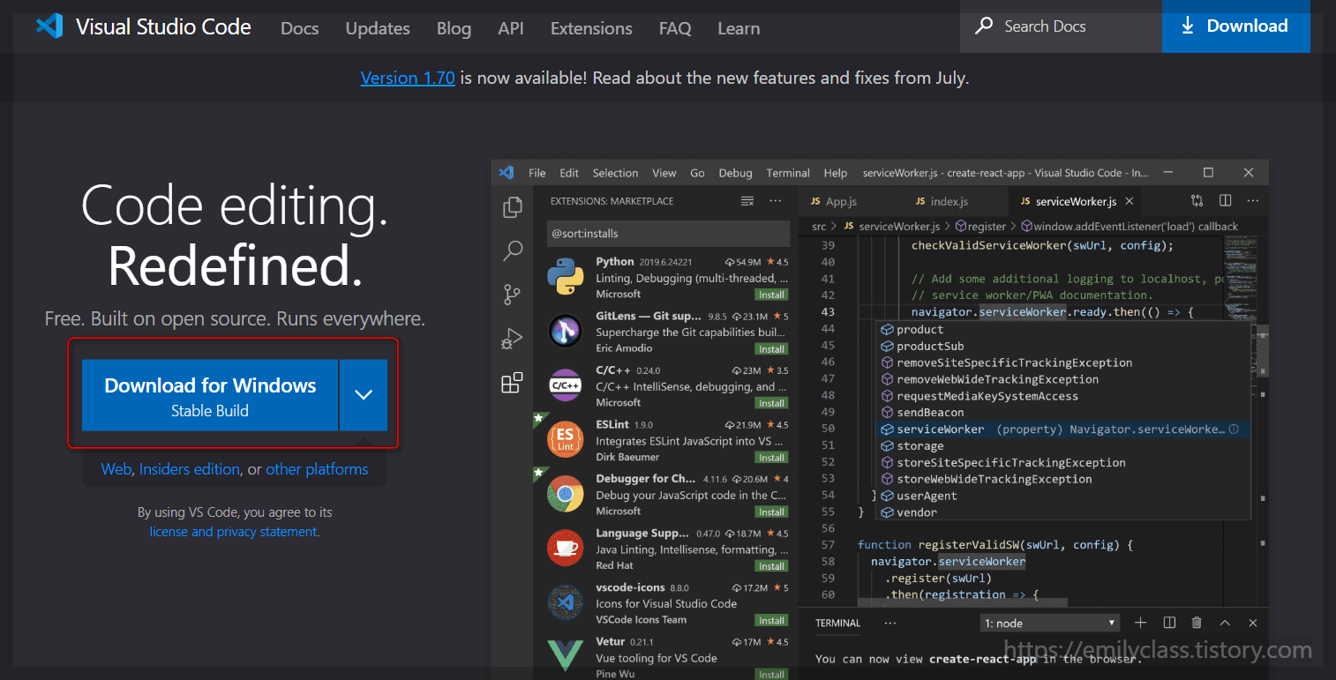Collapse the terminal panel with the chevron up icon
1336x680 pixels.
pyautogui.click(x=1225, y=623)
